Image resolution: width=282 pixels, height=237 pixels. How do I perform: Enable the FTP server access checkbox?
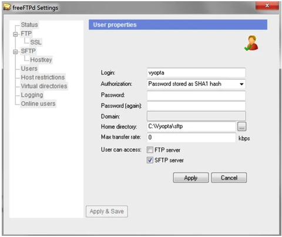pyautogui.click(x=150, y=150)
